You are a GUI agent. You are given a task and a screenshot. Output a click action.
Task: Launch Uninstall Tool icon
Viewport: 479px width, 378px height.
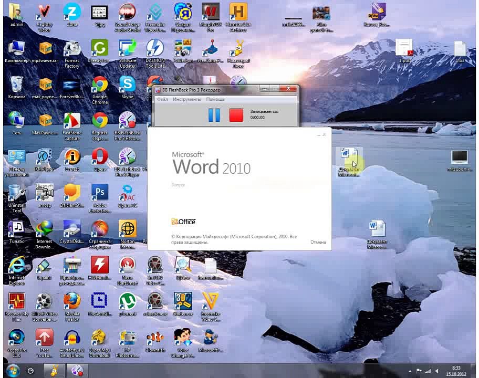16,198
